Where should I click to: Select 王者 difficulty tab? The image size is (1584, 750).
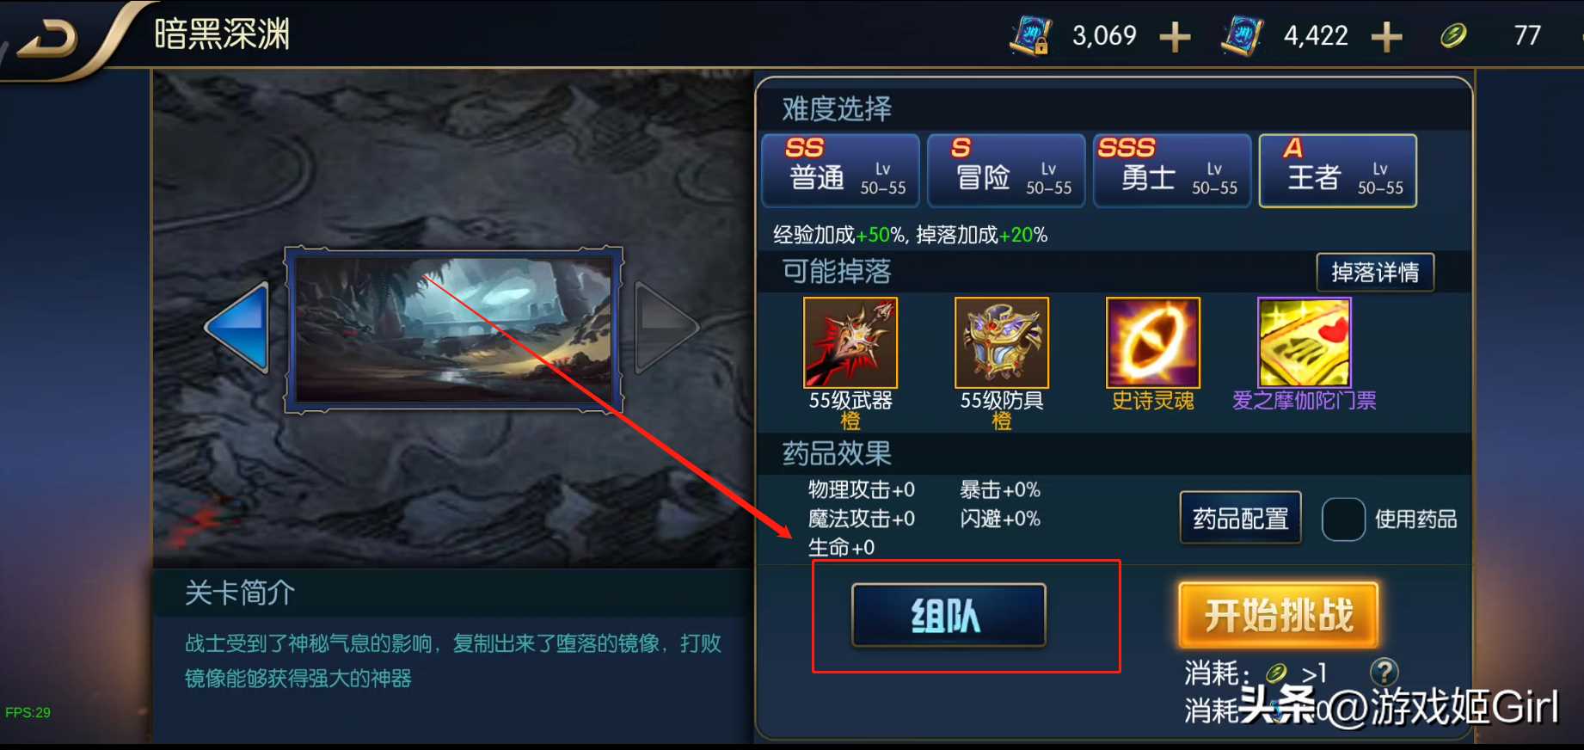click(x=1338, y=170)
